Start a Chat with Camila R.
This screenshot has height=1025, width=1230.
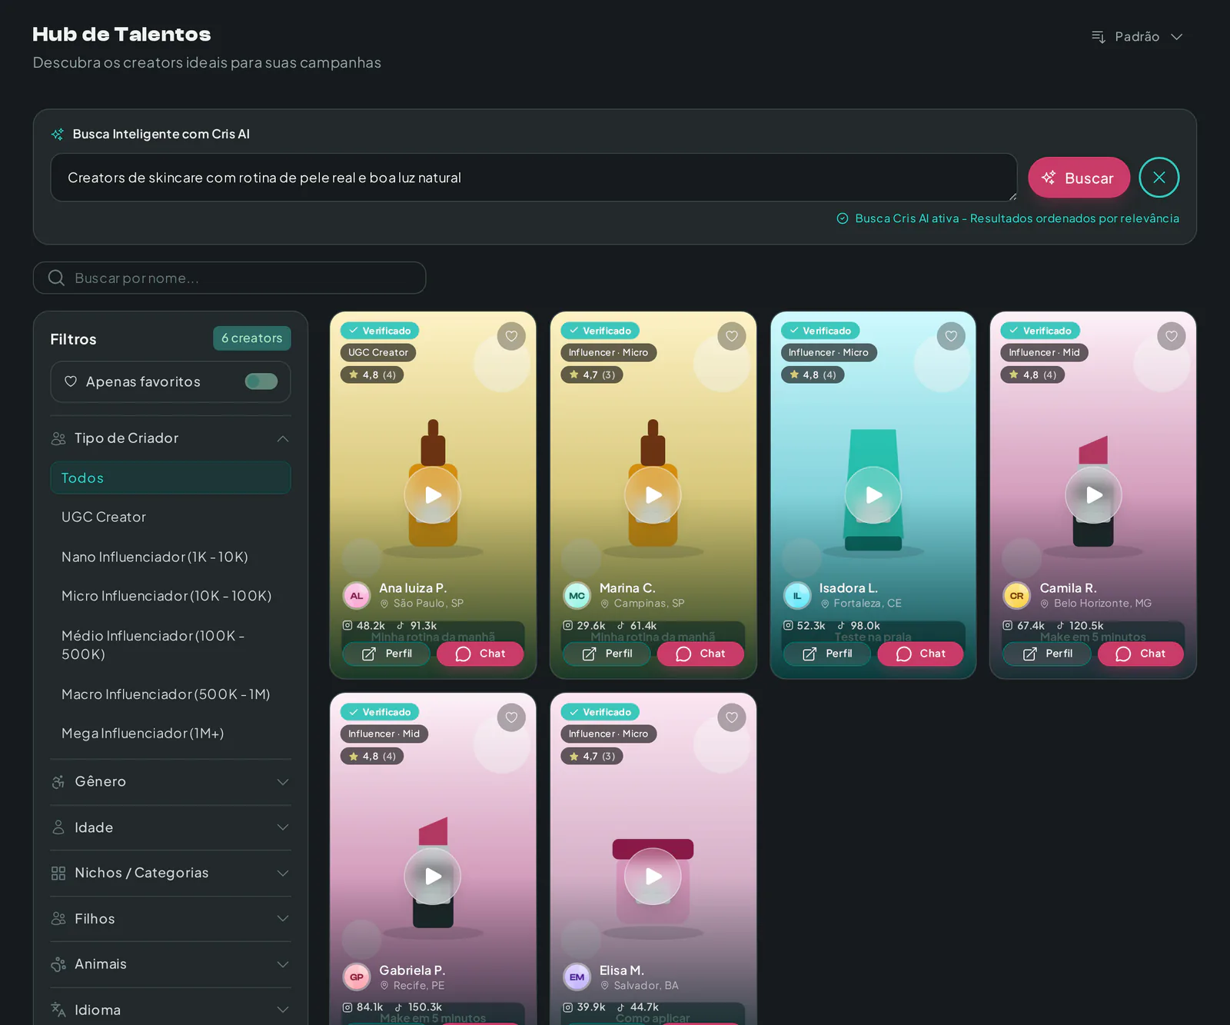click(1141, 654)
